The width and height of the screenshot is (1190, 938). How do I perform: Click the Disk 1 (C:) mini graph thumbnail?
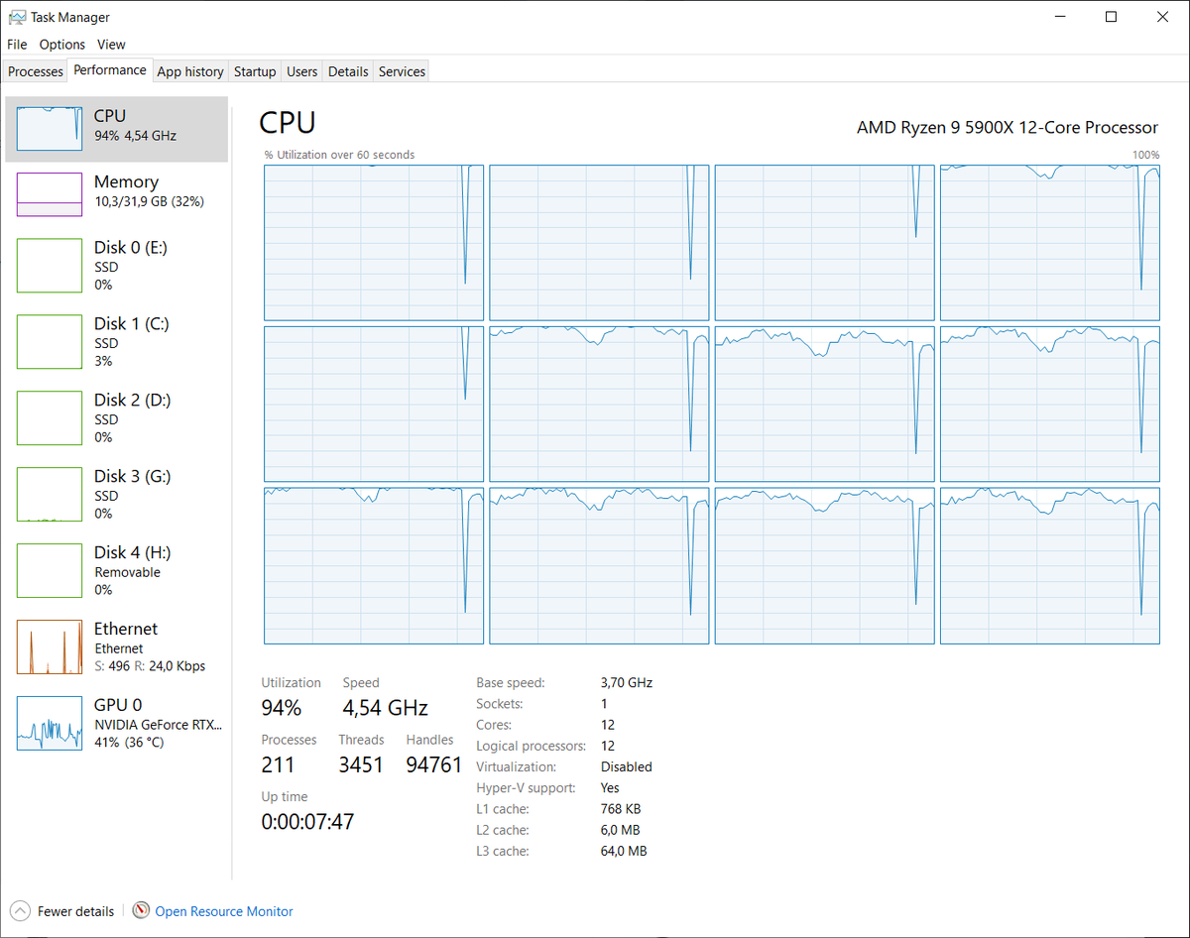[x=50, y=341]
